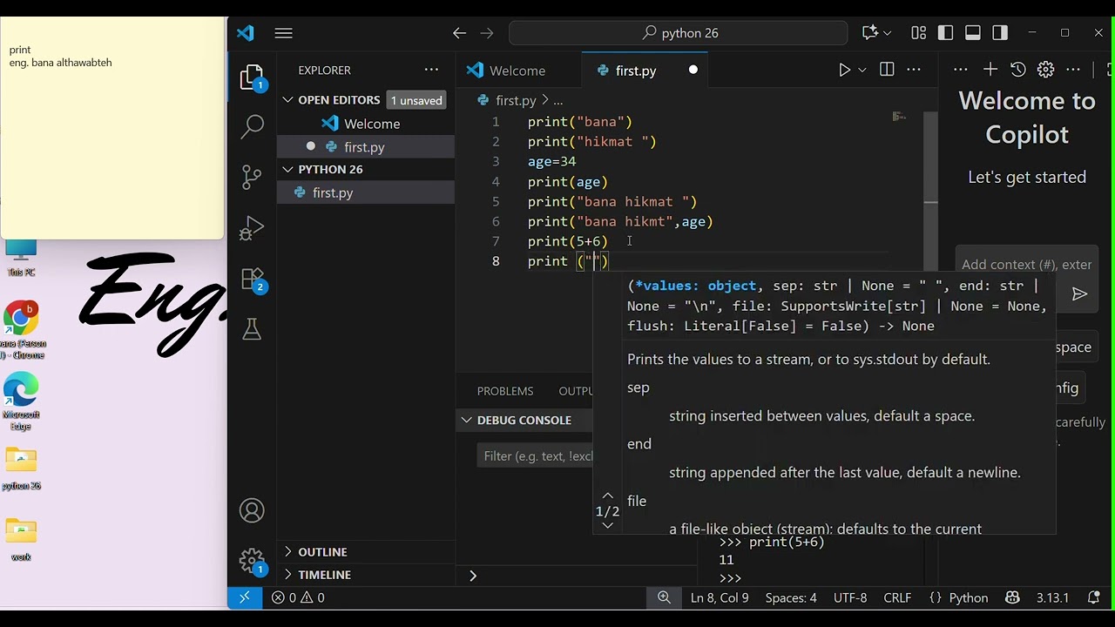The width and height of the screenshot is (1115, 627).
Task: Toggle the bottom panel
Action: 973,33
